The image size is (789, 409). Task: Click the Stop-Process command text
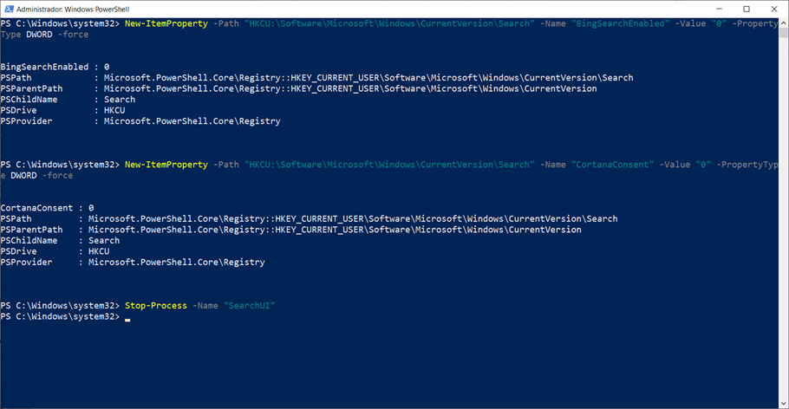pyautogui.click(x=155, y=305)
